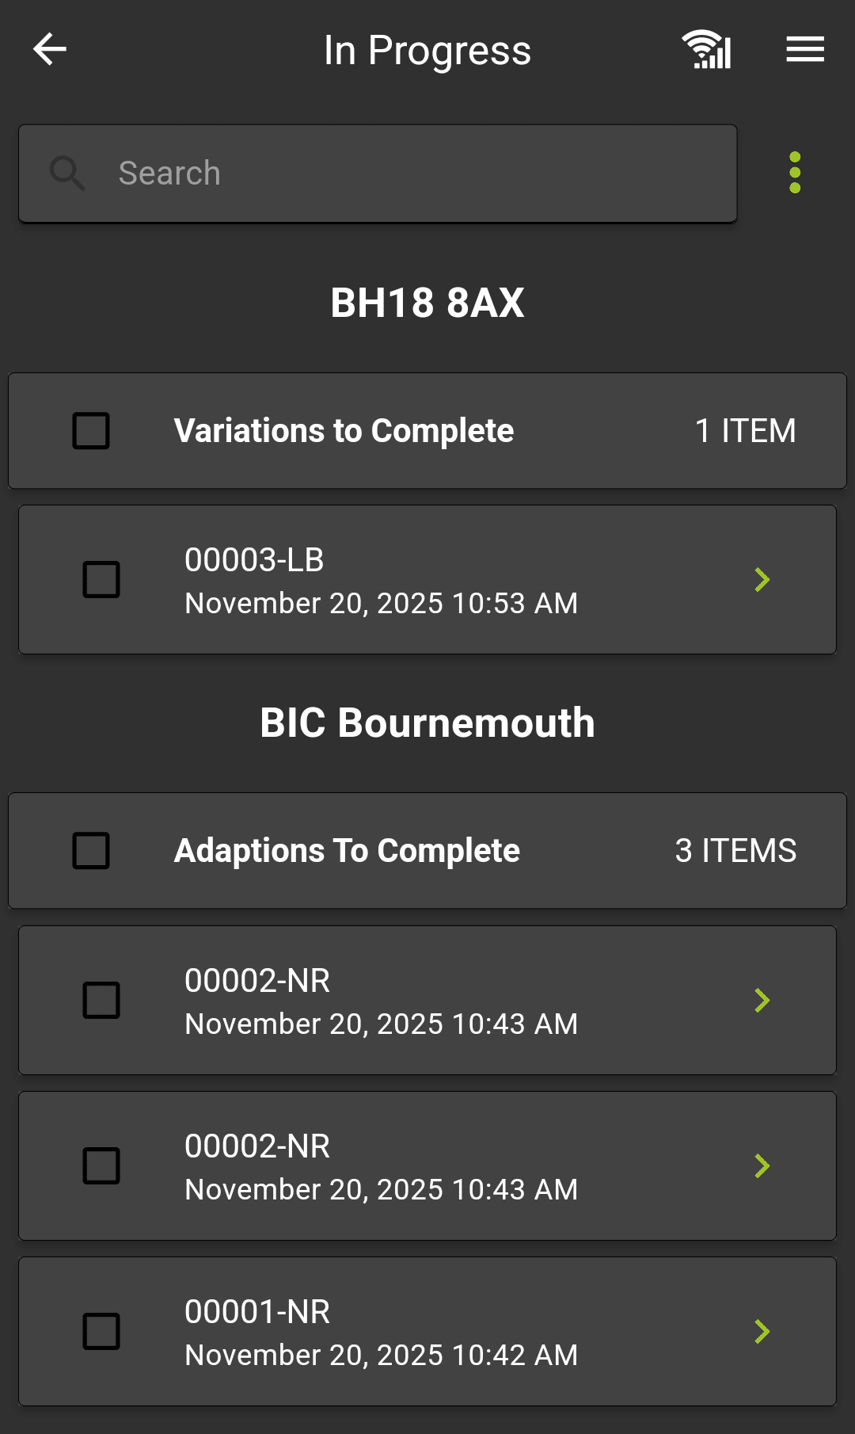Viewport: 855px width, 1434px height.
Task: Open the 00001-NR November 20 10:42 AM entry
Action: coord(381,1333)
